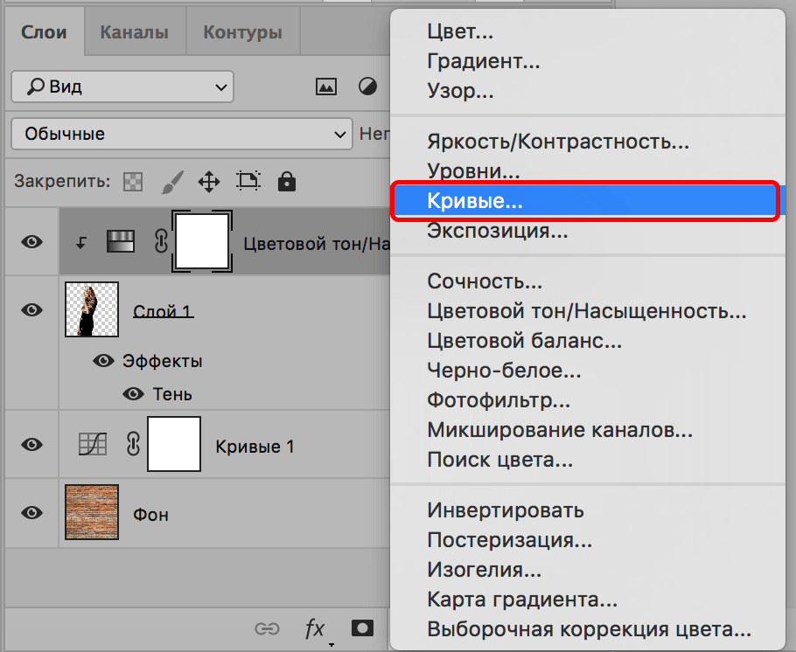Toggle visibility of Тень effect
Screen dimensions: 796x652
[133, 394]
